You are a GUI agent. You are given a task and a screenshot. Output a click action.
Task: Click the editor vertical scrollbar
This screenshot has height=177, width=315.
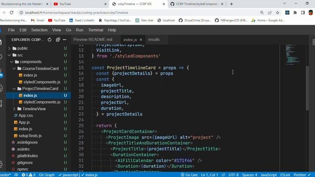[x=307, y=88]
